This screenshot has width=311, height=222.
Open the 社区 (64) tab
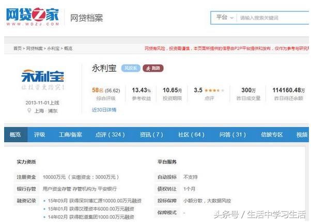pos(191,134)
